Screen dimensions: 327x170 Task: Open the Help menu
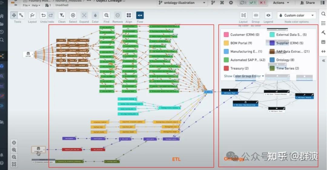click(x=36, y=5)
